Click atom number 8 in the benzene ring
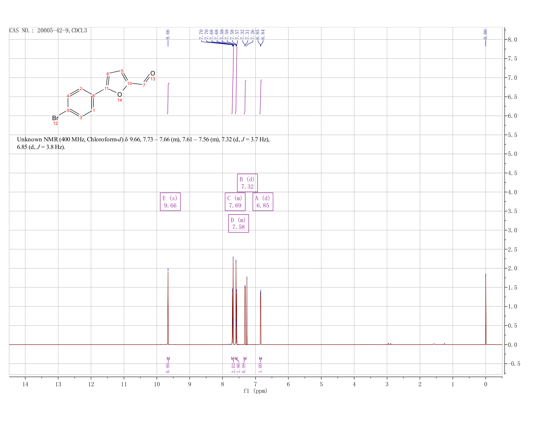547x422 pixels. click(93, 96)
